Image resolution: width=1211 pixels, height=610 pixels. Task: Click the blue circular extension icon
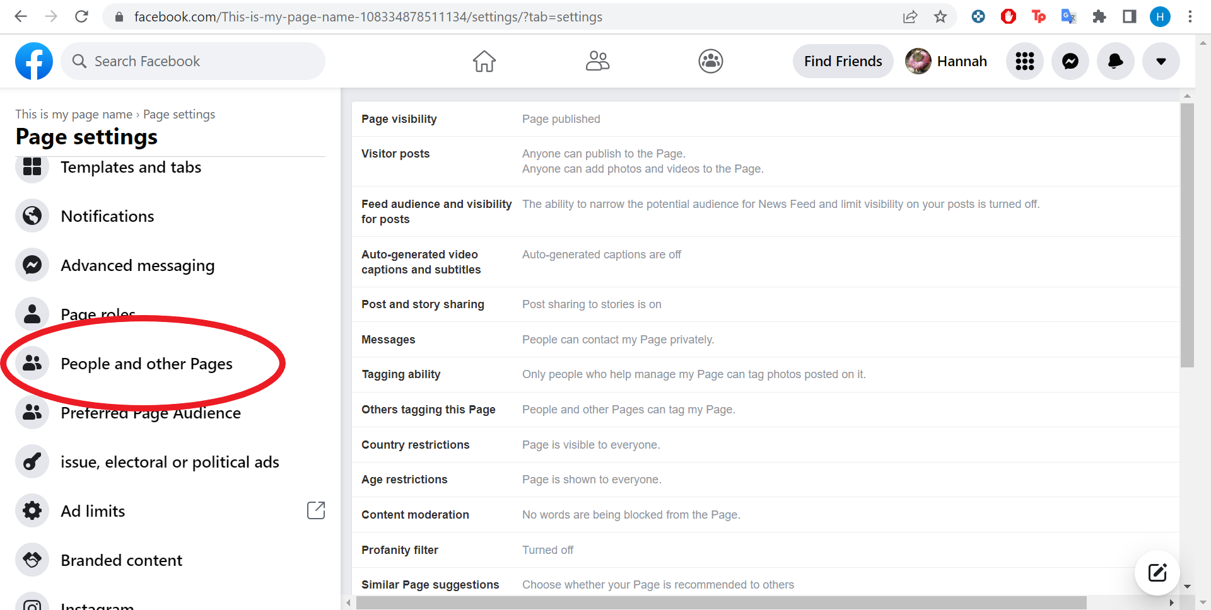[978, 17]
